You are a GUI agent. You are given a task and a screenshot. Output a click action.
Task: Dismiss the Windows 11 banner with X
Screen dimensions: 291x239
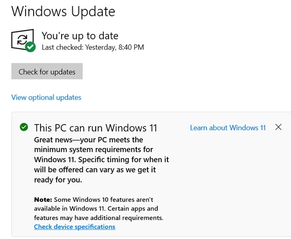[278, 127]
